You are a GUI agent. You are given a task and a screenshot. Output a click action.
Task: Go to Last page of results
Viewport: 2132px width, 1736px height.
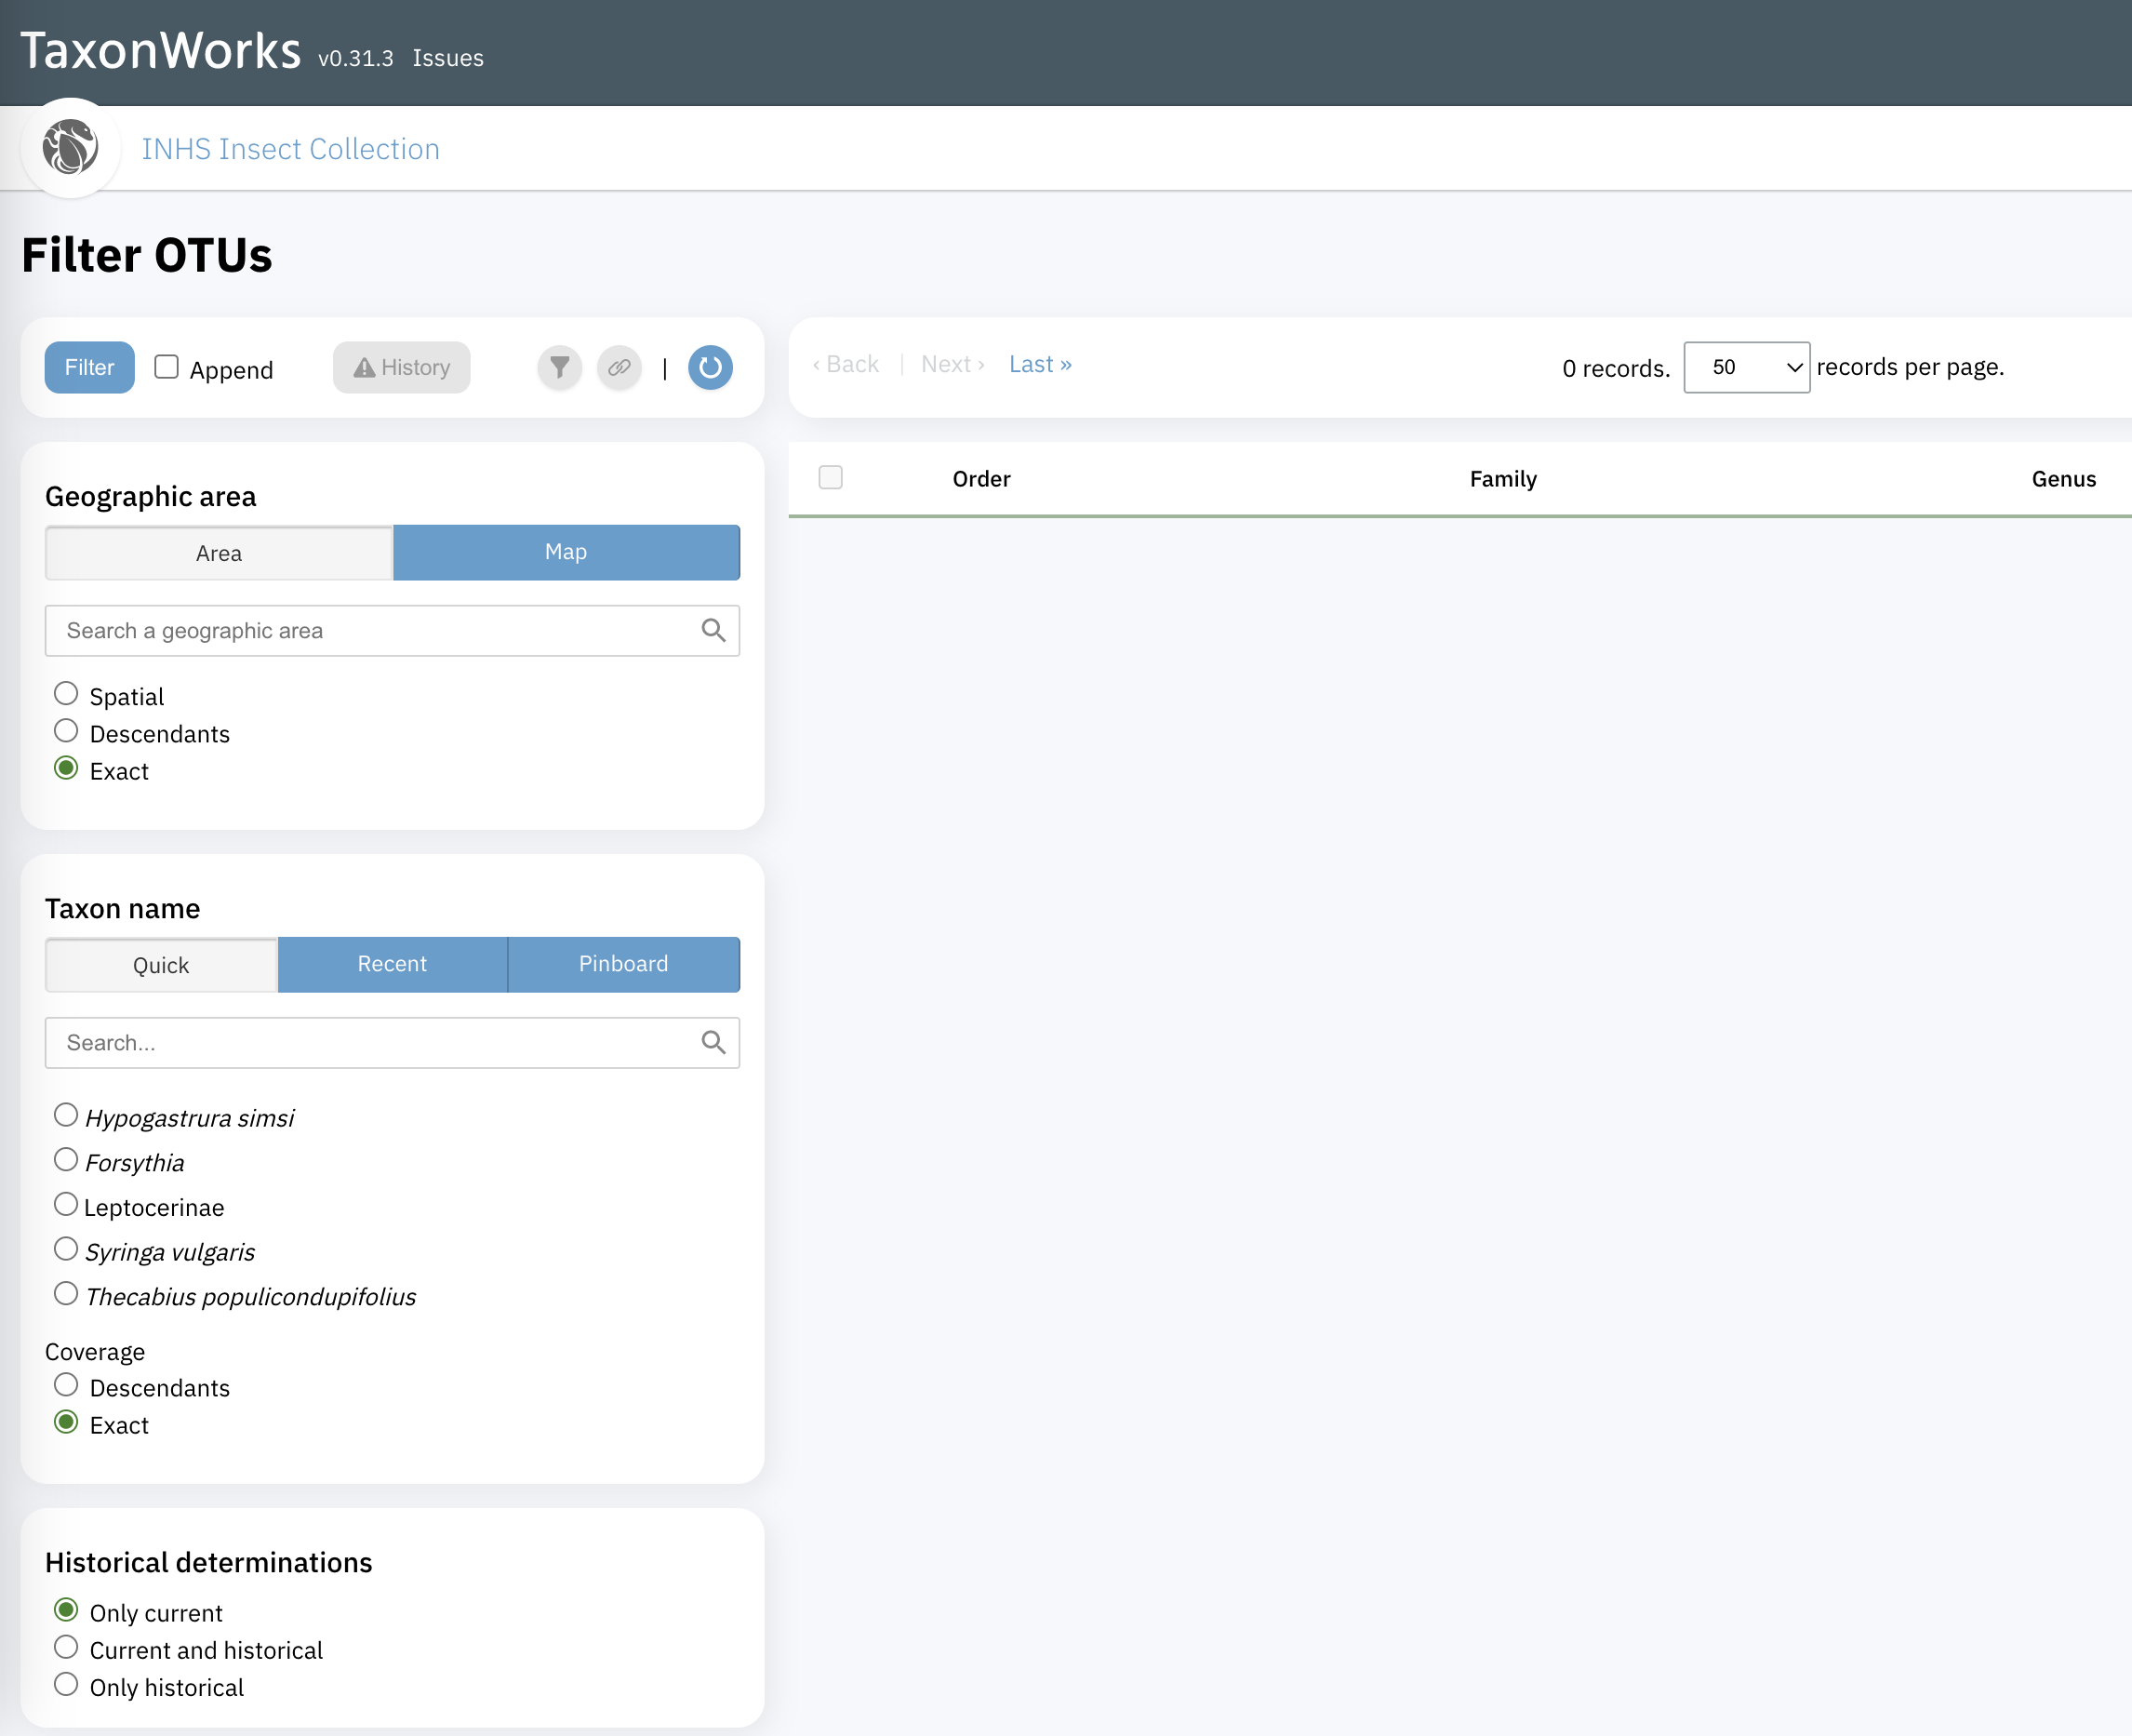[x=1039, y=363]
